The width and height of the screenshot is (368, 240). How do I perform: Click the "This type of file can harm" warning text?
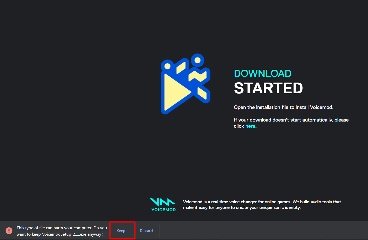(x=62, y=231)
